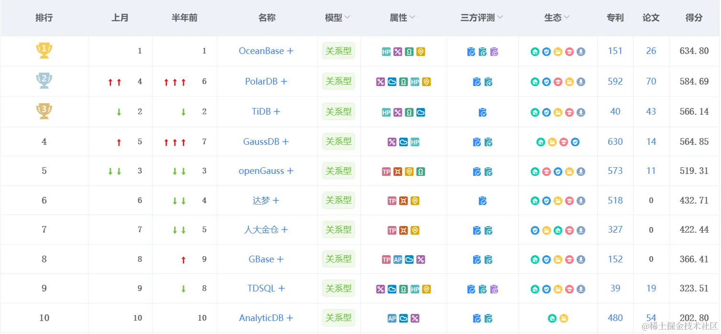Click the purple copyright clipboard icon in TDSQL row
The image size is (721, 334).
[x=494, y=289]
